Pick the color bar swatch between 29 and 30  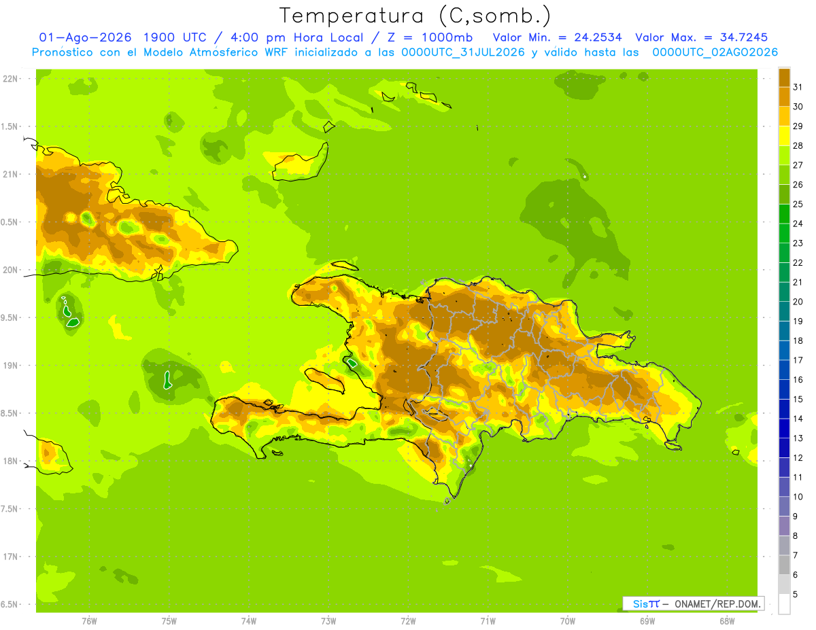(x=784, y=116)
